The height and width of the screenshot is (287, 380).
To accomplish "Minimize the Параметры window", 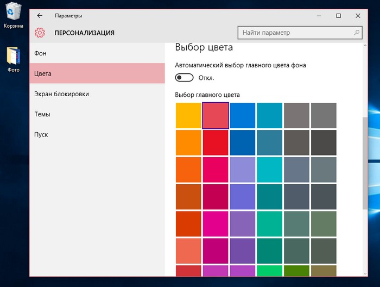I will pyautogui.click(x=320, y=16).
